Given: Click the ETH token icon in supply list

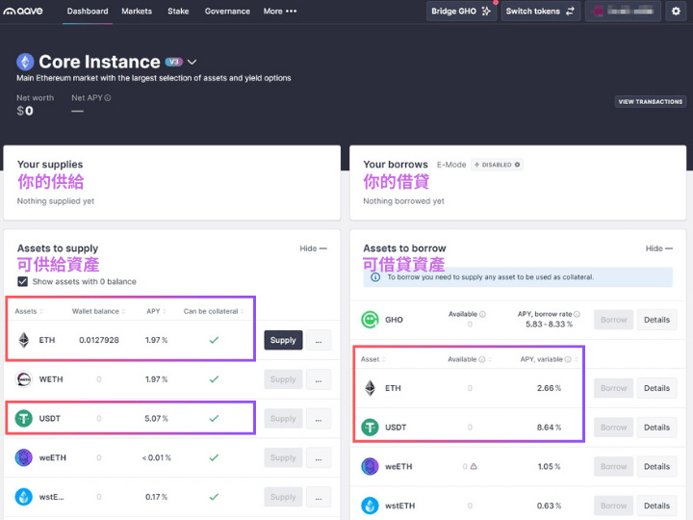Looking at the screenshot, I should pos(24,340).
